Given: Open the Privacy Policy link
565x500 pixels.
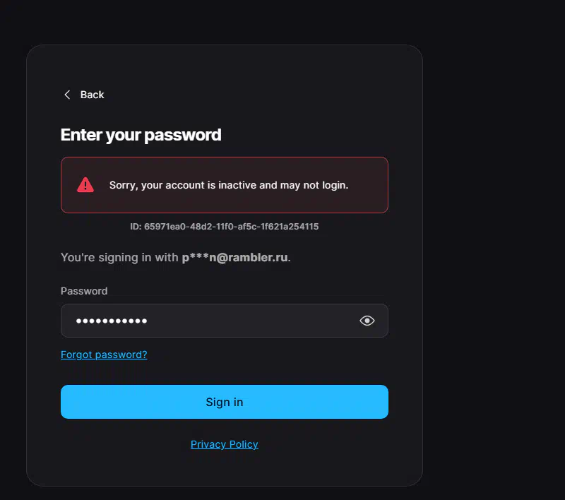Looking at the screenshot, I should coord(224,444).
